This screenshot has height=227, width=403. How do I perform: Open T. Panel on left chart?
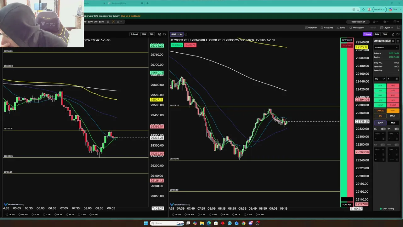(x=134, y=34)
